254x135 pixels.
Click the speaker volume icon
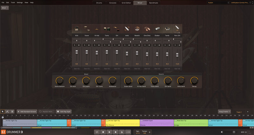point(222,132)
